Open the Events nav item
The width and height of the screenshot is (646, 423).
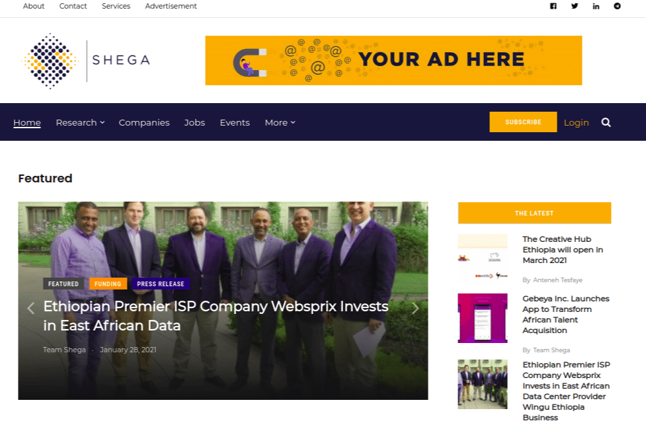[235, 122]
